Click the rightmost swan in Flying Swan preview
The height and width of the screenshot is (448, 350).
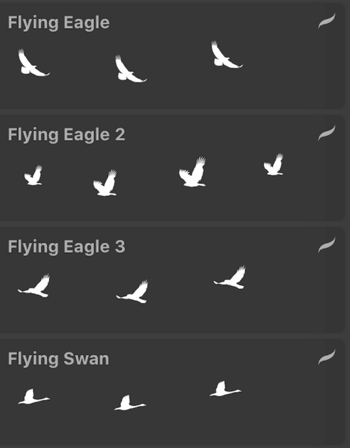pyautogui.click(x=224, y=390)
